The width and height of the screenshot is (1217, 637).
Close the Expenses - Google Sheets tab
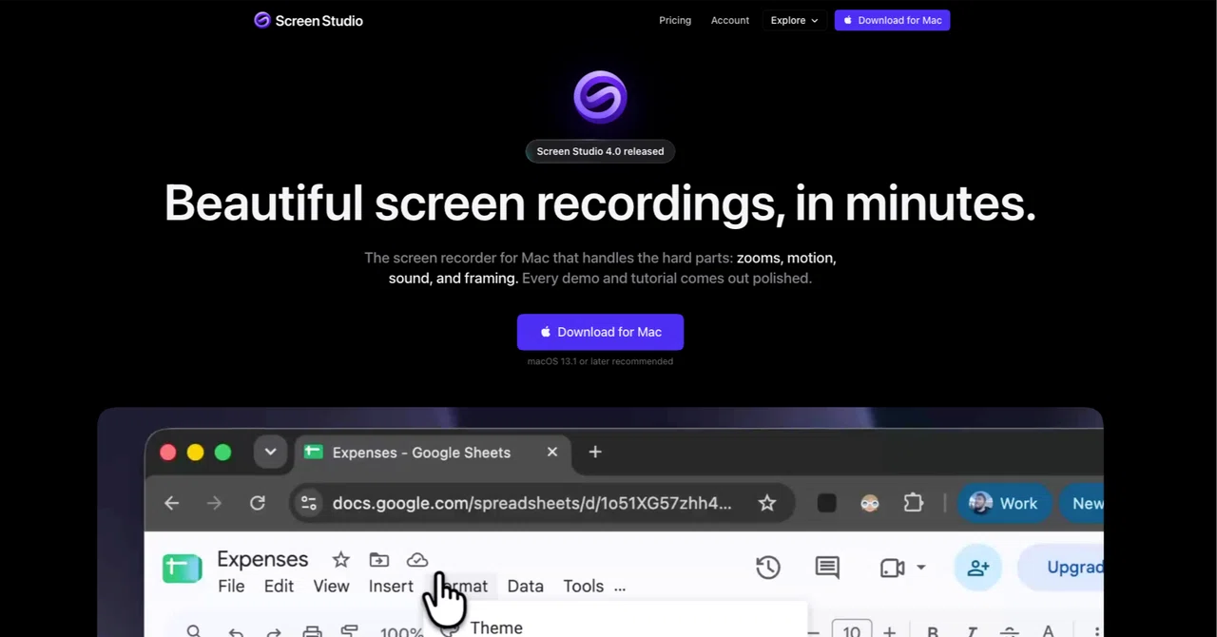point(552,452)
